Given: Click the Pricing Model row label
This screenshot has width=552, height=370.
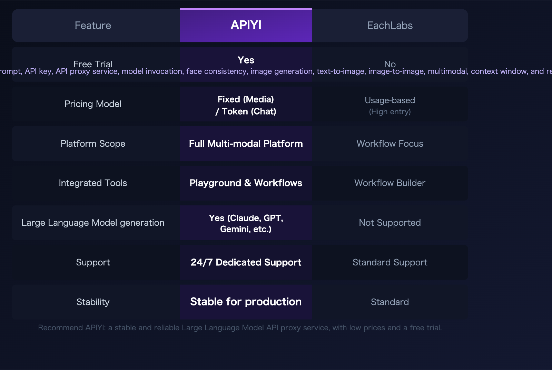Looking at the screenshot, I should (x=93, y=104).
